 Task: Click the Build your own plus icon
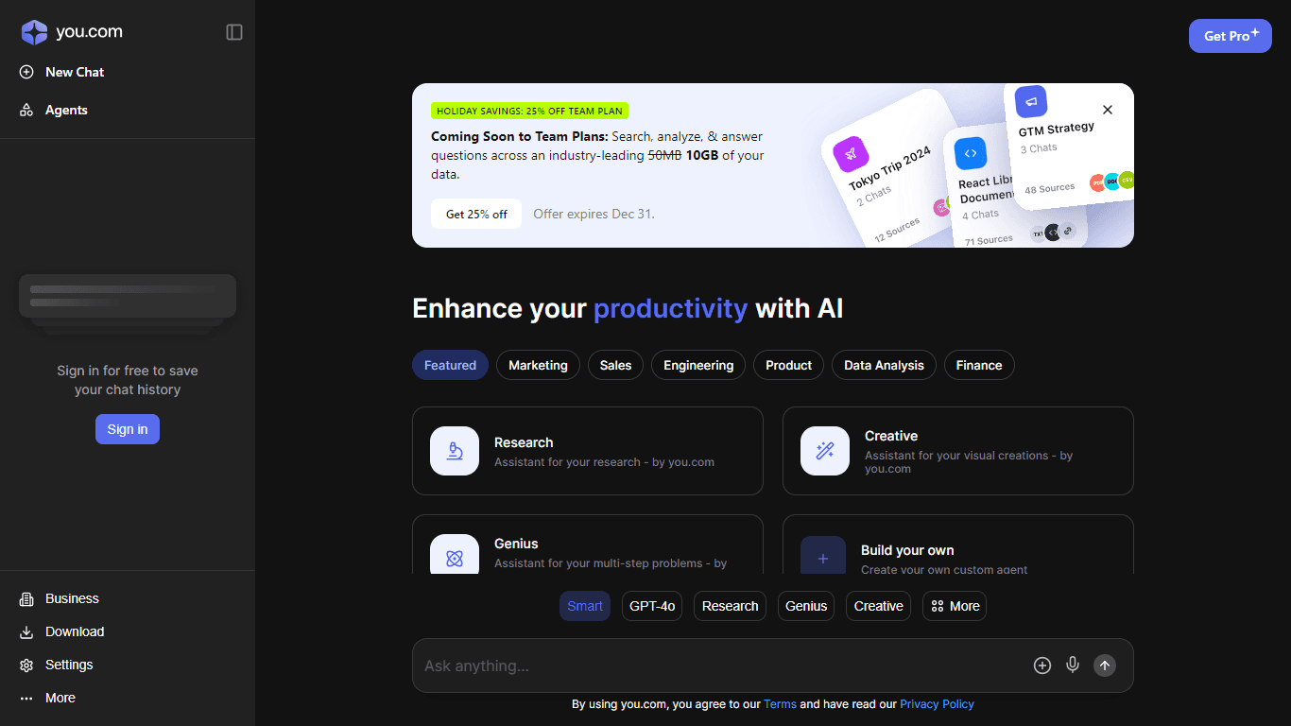coord(823,556)
